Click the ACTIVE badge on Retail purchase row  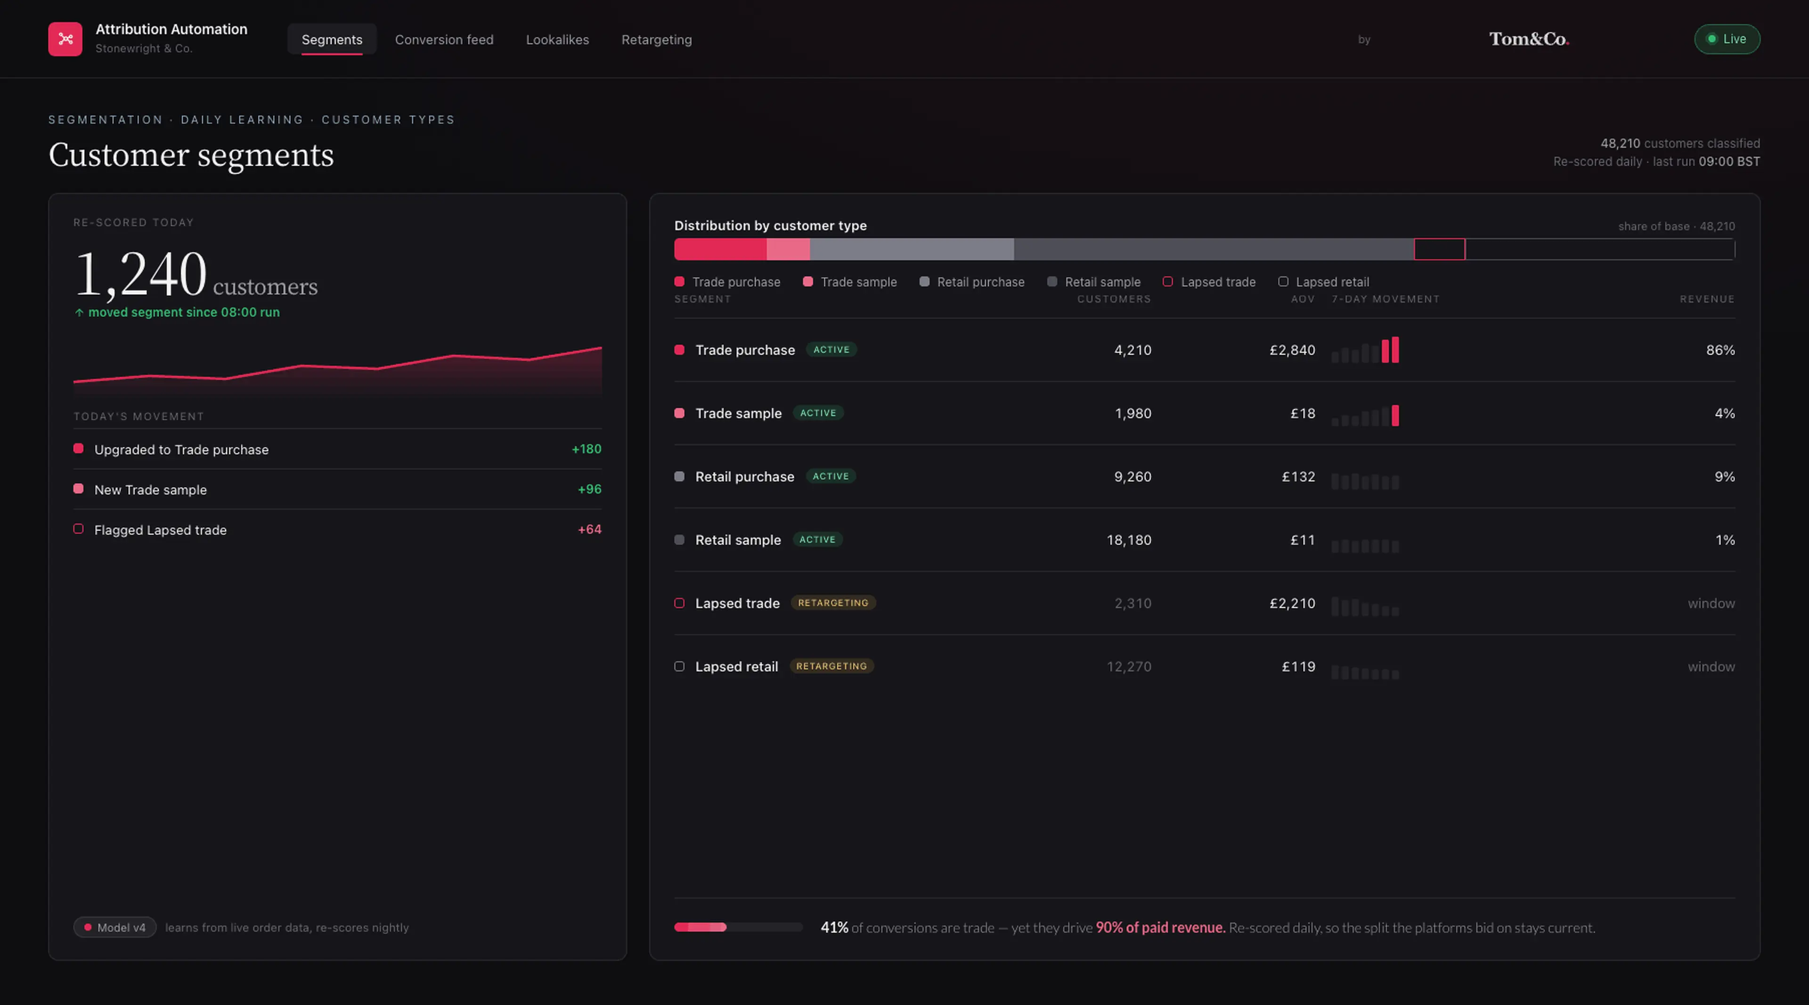pos(831,476)
